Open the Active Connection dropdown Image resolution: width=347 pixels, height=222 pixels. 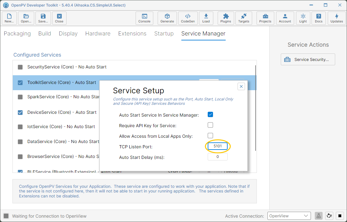click(x=289, y=216)
